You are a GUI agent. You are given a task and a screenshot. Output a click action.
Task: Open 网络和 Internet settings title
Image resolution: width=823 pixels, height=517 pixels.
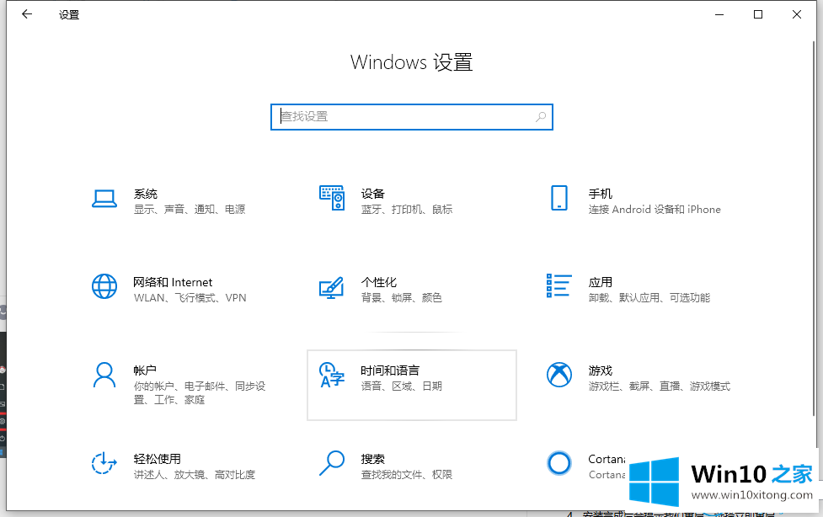pos(173,282)
